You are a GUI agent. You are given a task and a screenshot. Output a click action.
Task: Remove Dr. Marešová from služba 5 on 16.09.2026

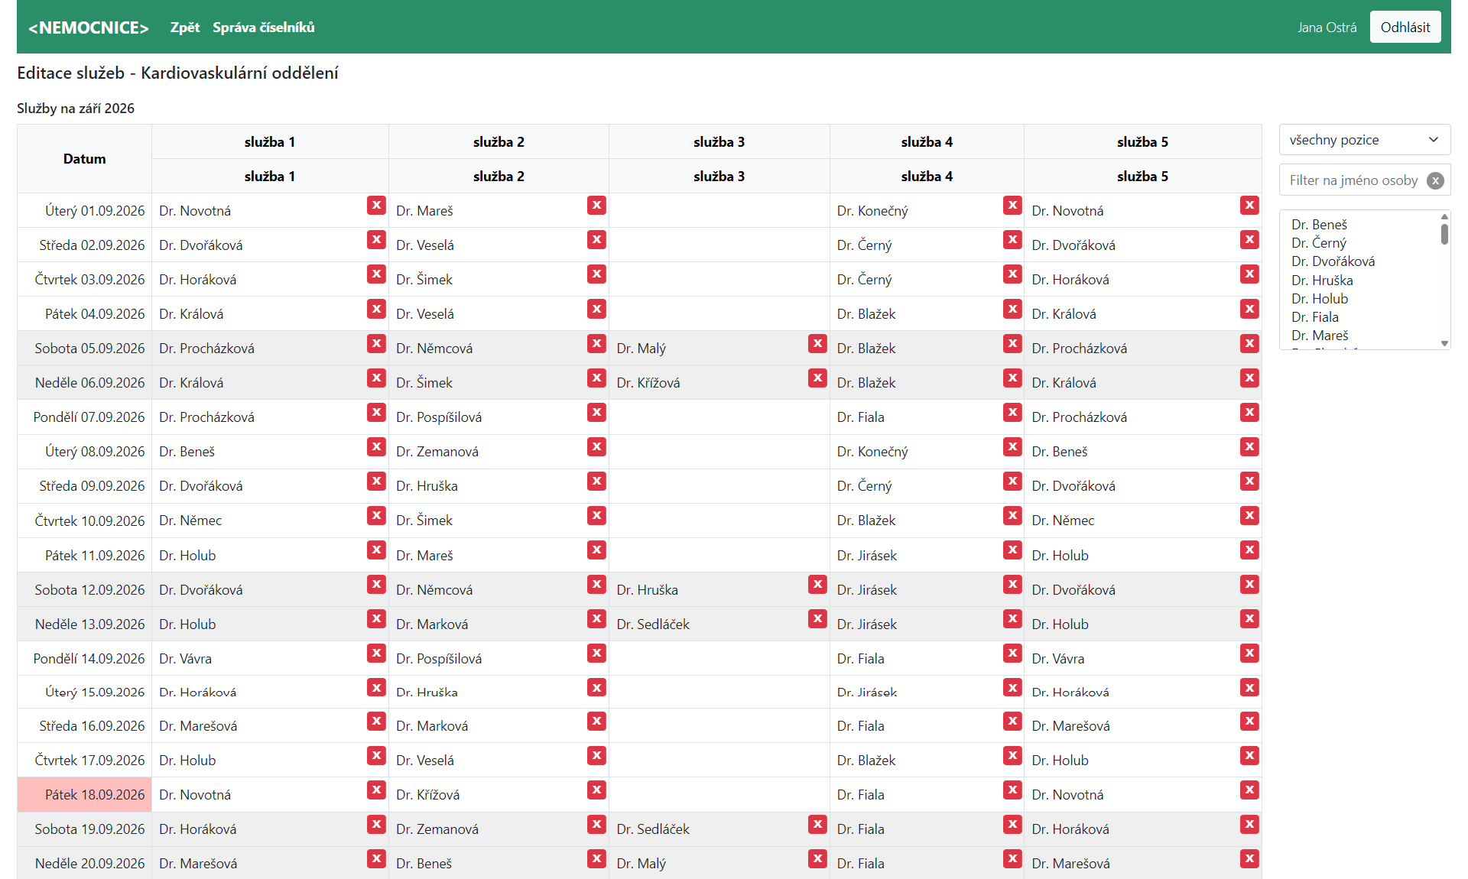click(1249, 721)
